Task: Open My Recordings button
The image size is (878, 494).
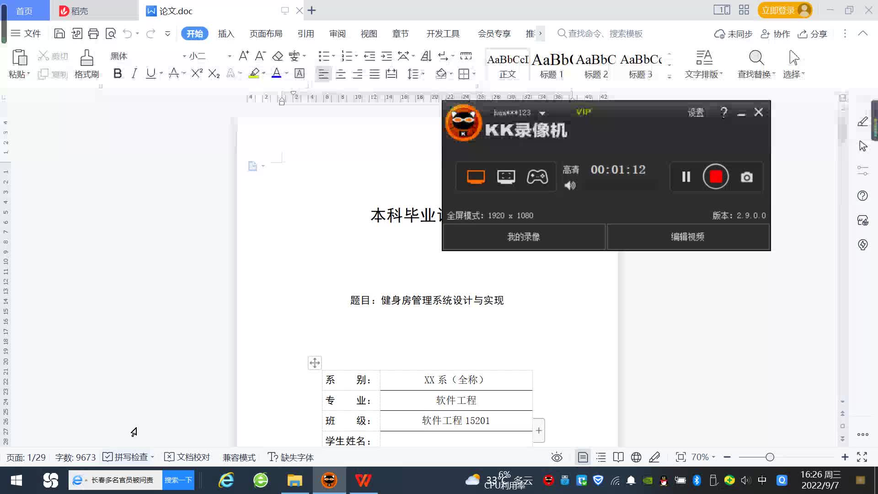Action: [524, 237]
